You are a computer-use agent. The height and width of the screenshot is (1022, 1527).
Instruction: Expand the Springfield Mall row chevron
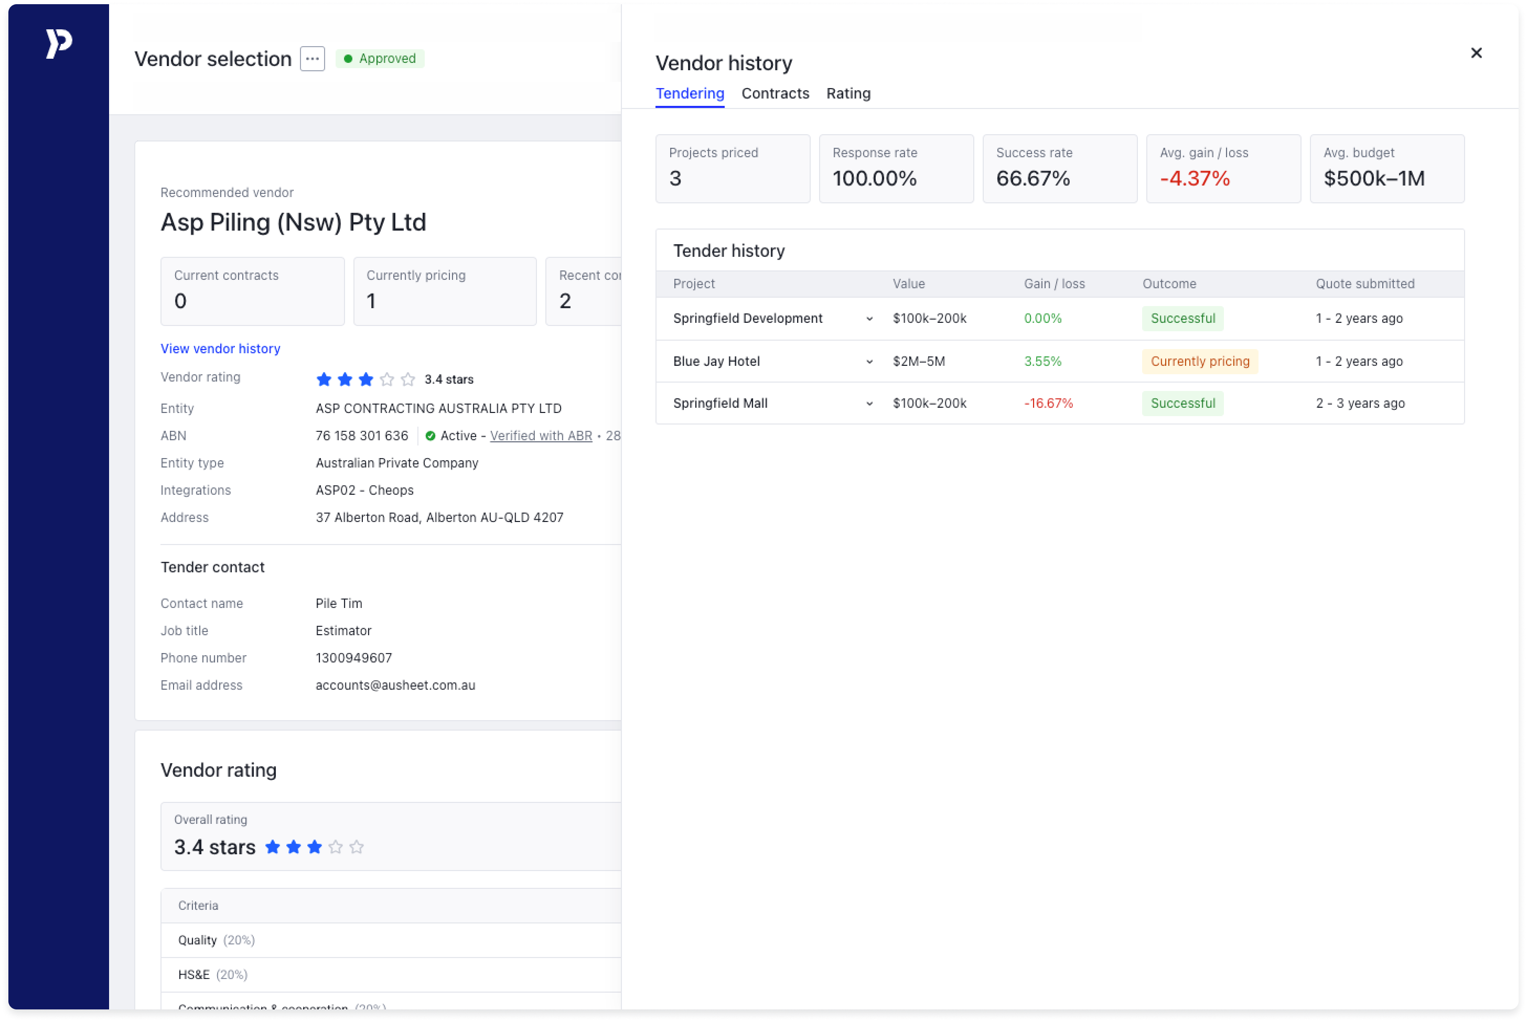pyautogui.click(x=869, y=404)
